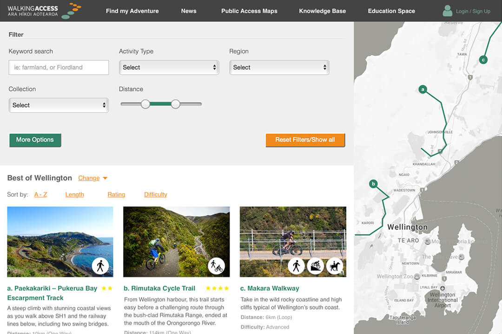Click Login / Sign Up link

pyautogui.click(x=473, y=11)
